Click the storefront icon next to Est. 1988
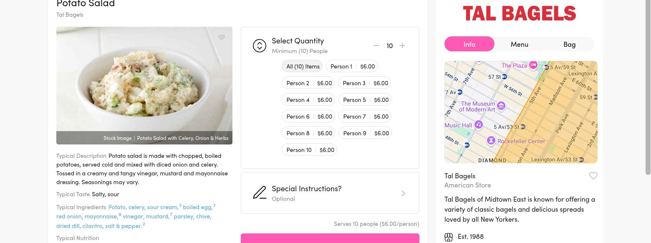 (x=449, y=237)
